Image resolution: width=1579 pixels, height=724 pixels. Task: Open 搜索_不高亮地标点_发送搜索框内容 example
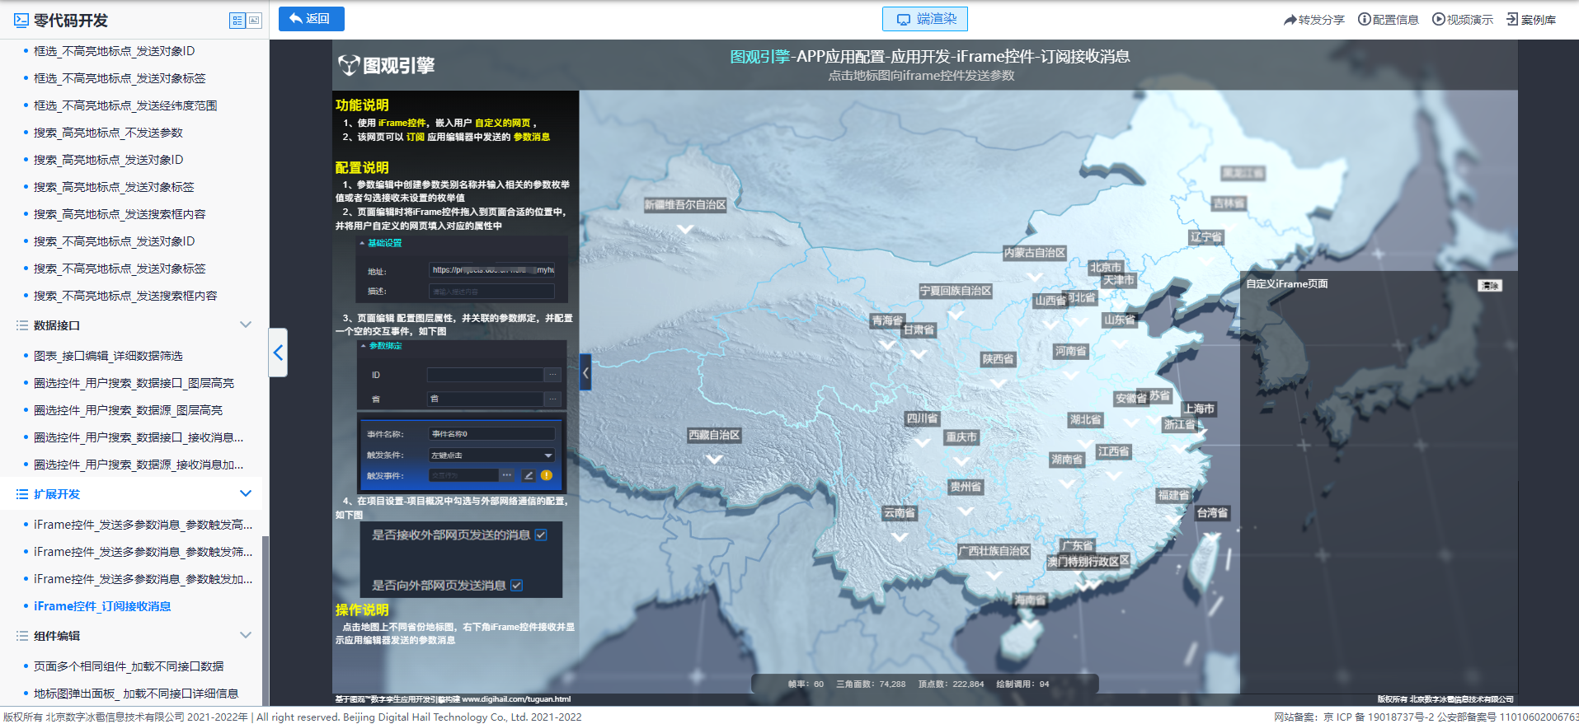125,296
